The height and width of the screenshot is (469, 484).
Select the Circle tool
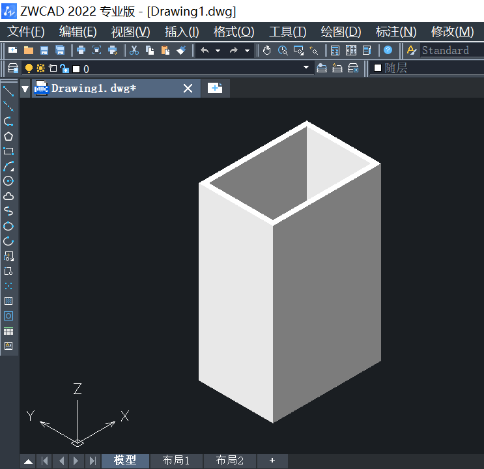[x=8, y=181]
